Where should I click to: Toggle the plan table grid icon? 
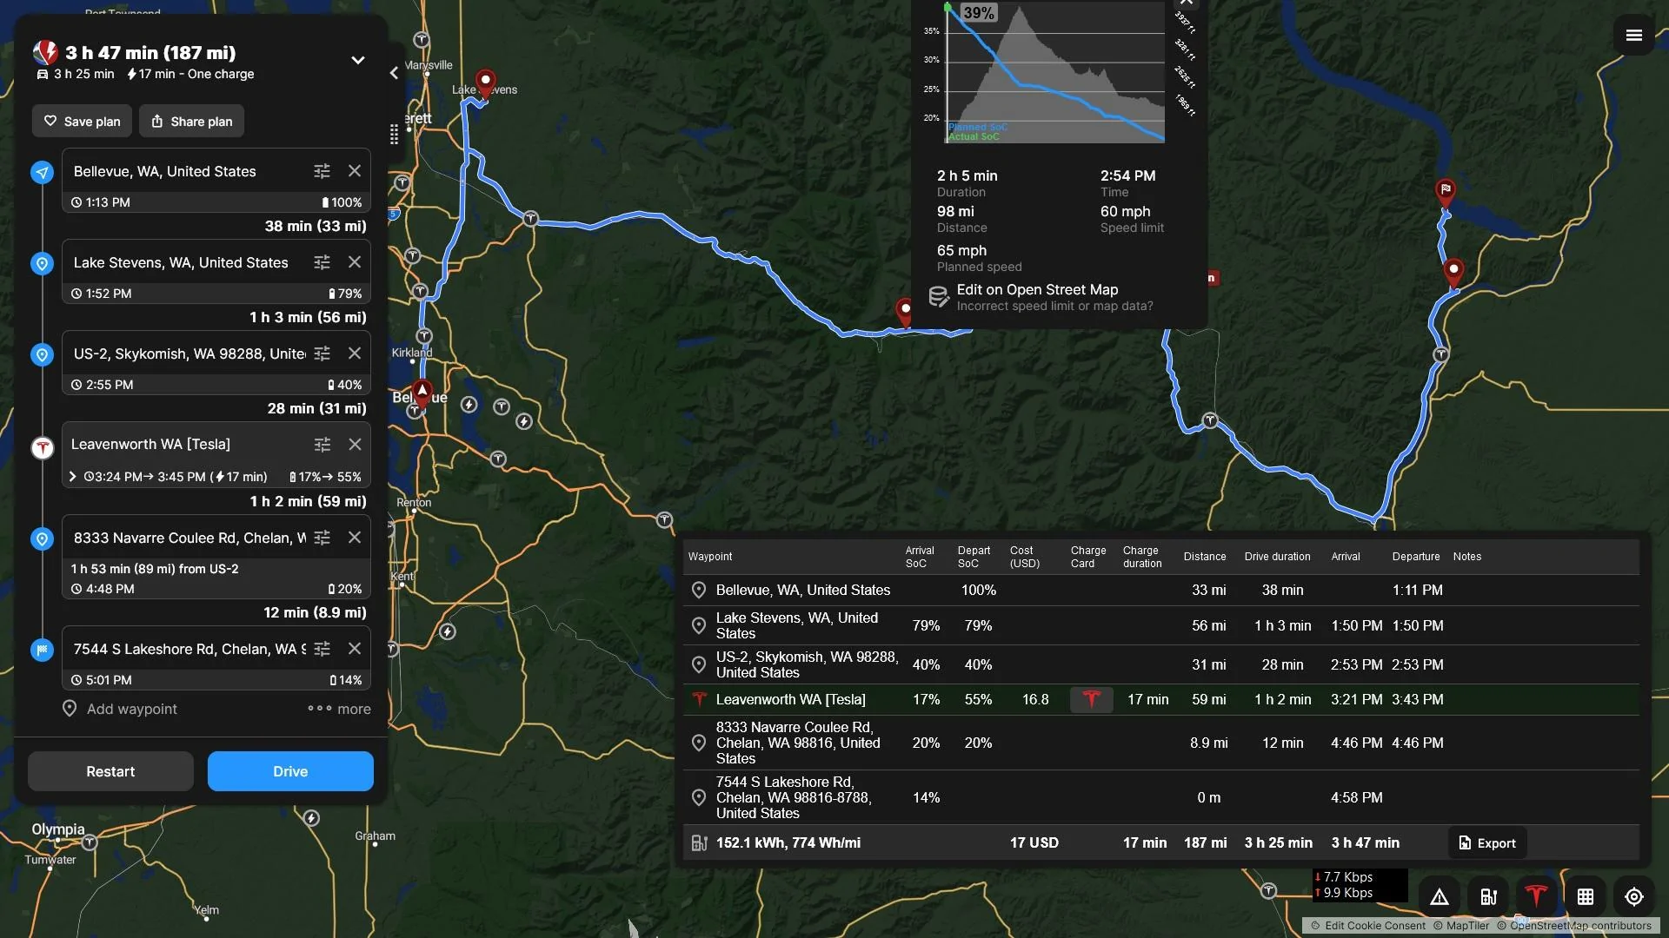coord(1586,896)
